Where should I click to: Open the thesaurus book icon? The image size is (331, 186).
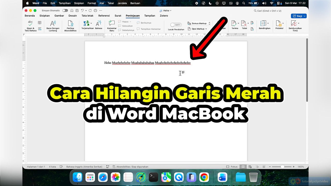[40, 23]
